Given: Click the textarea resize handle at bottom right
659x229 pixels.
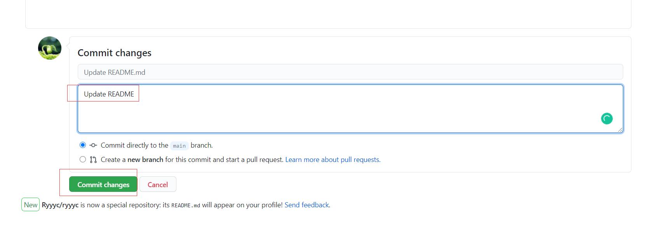Looking at the screenshot, I should click(620, 130).
